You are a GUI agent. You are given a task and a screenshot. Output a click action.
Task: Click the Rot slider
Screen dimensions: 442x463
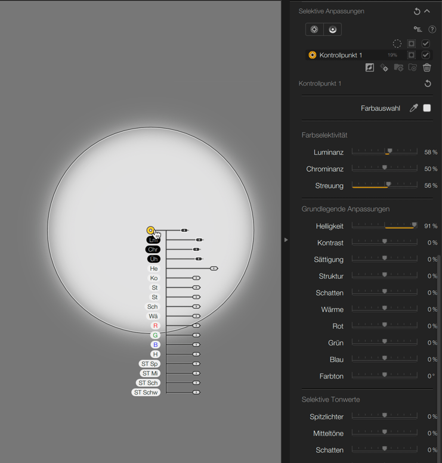click(x=384, y=326)
